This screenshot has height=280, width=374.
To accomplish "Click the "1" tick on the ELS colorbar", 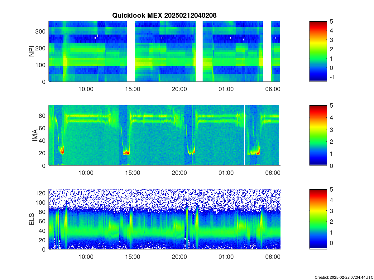I will (332, 232).
